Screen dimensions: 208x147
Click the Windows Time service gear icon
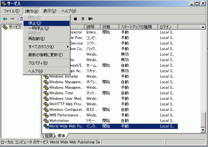click(x=46, y=93)
